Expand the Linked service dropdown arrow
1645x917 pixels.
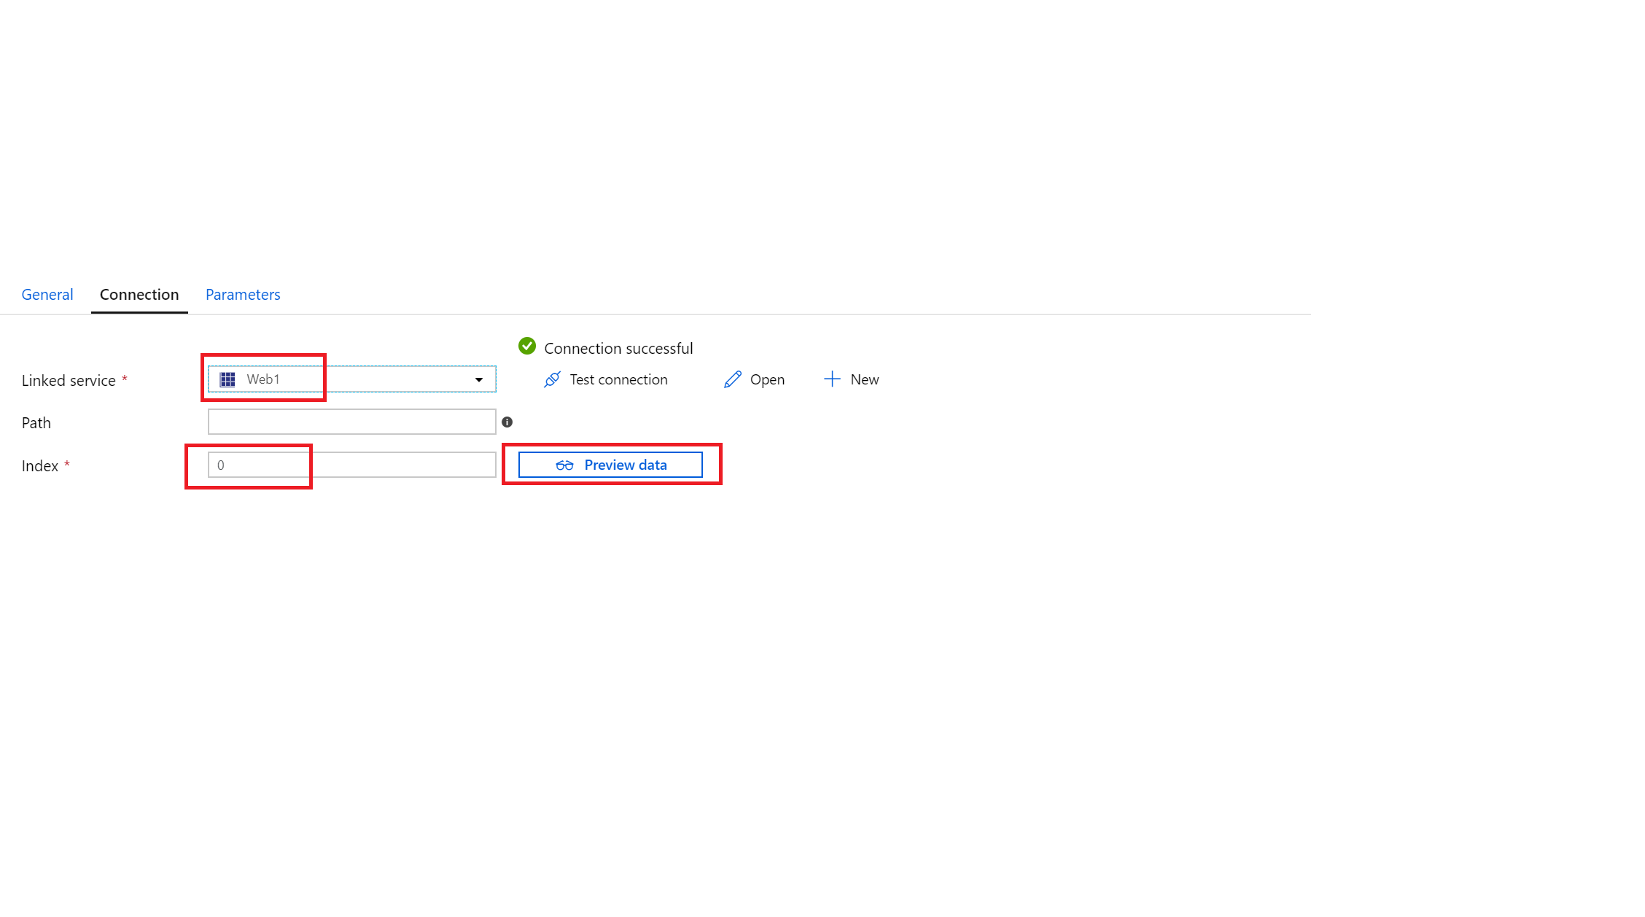coord(479,379)
